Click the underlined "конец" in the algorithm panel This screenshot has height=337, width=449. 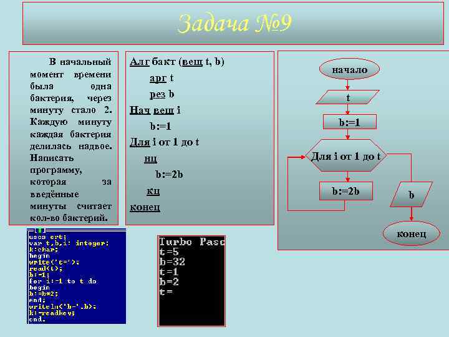tap(145, 207)
